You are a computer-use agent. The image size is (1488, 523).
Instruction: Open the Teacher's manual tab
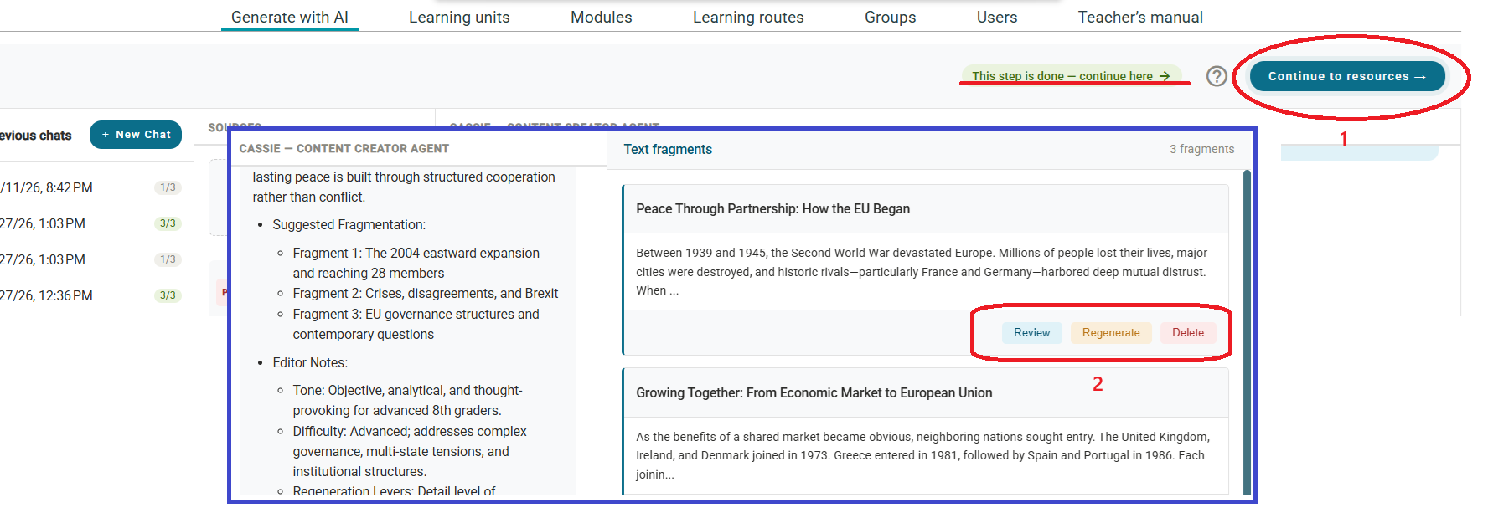tap(1140, 17)
